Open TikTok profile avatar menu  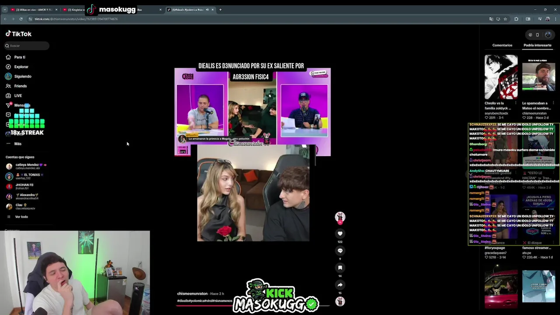coord(548,35)
